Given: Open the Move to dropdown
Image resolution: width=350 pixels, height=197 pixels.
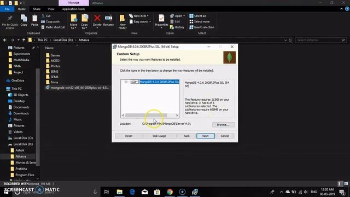Looking at the screenshot, I should click(x=73, y=22).
